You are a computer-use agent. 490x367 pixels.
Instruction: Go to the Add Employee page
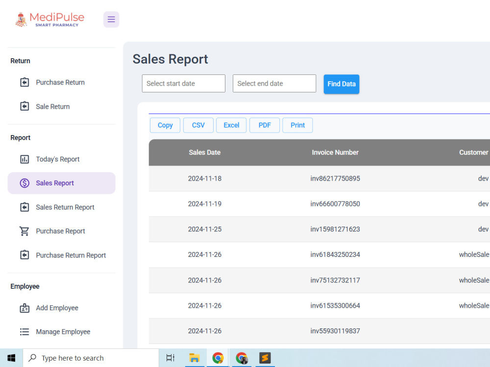[x=62, y=308]
